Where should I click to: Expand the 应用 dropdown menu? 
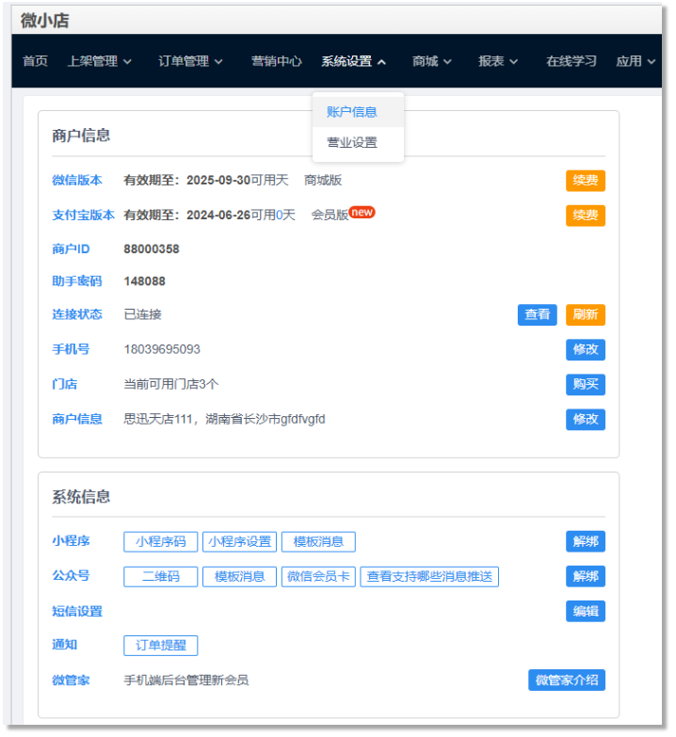[636, 61]
